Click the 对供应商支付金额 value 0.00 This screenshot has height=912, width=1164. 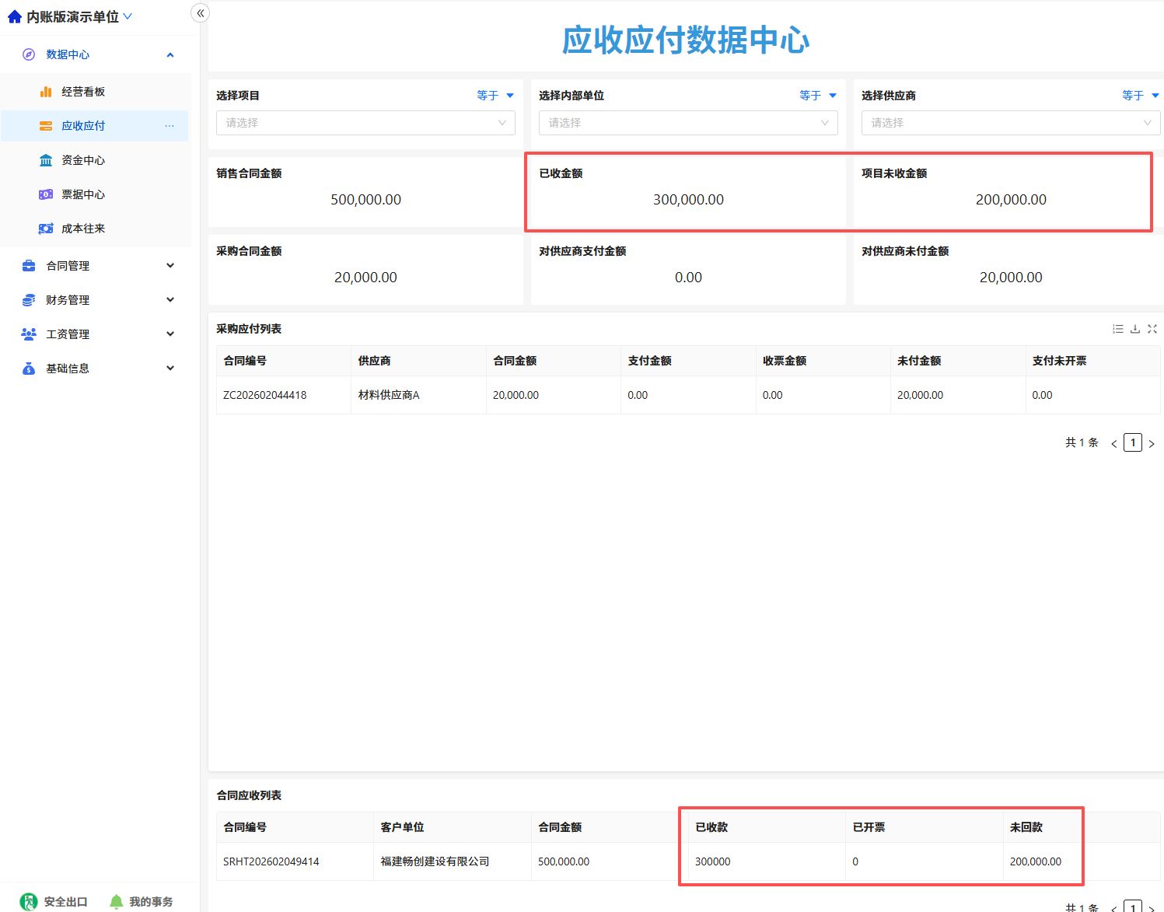click(x=688, y=278)
